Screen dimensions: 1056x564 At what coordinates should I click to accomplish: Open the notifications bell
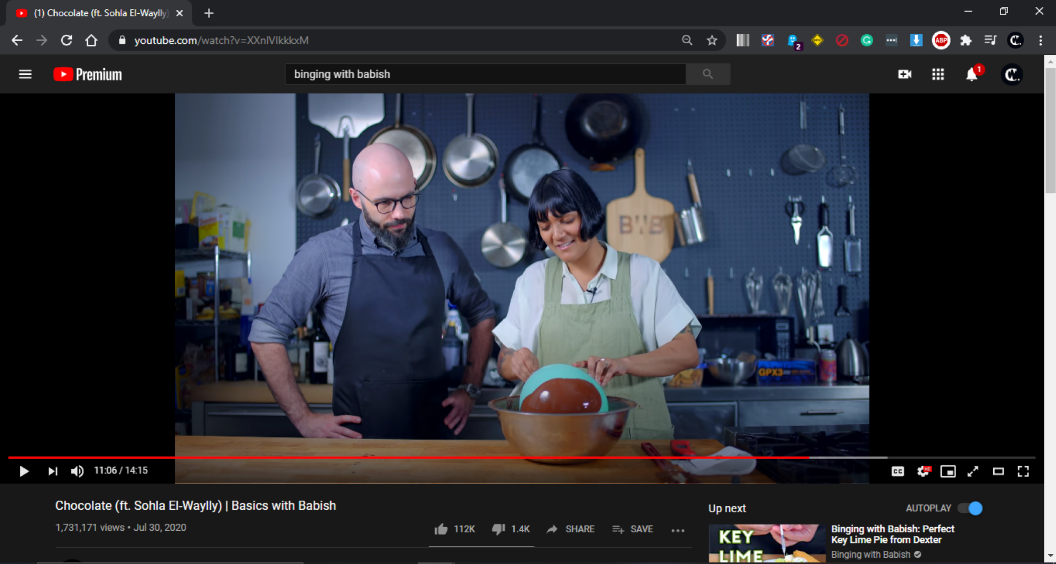tap(972, 74)
